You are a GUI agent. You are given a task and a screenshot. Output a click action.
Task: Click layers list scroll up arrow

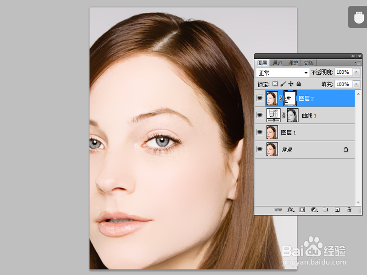tap(358, 93)
